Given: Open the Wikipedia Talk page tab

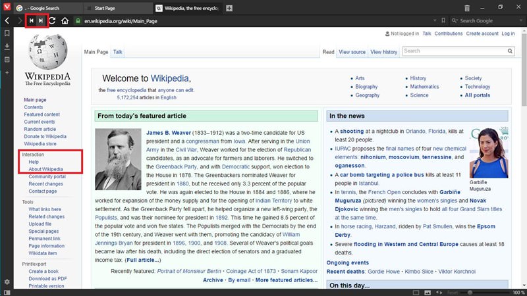Looking at the screenshot, I should tap(118, 52).
